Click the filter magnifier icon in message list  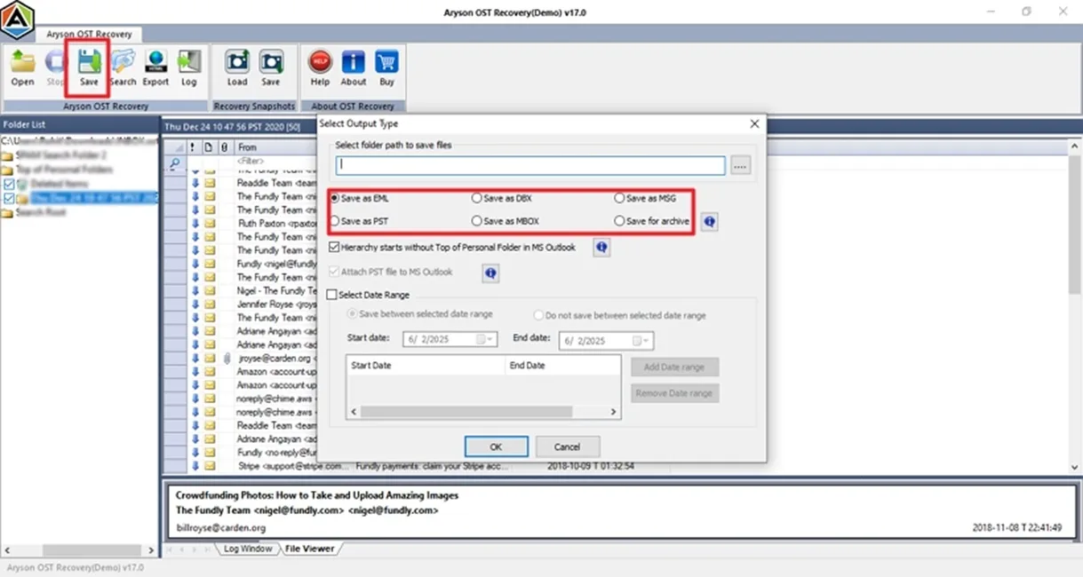(x=175, y=162)
